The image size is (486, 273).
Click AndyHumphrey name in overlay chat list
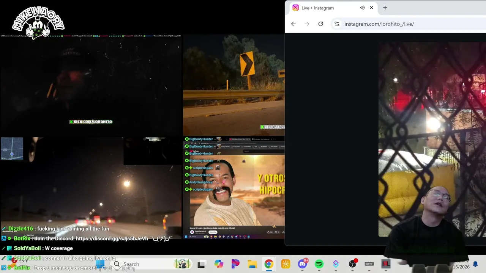coord(201,182)
